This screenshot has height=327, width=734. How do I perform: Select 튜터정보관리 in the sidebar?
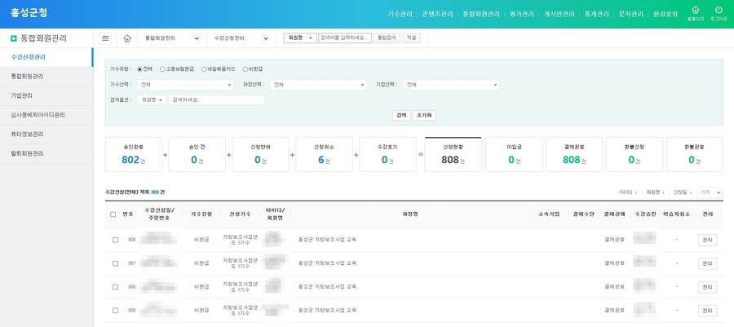pyautogui.click(x=46, y=135)
